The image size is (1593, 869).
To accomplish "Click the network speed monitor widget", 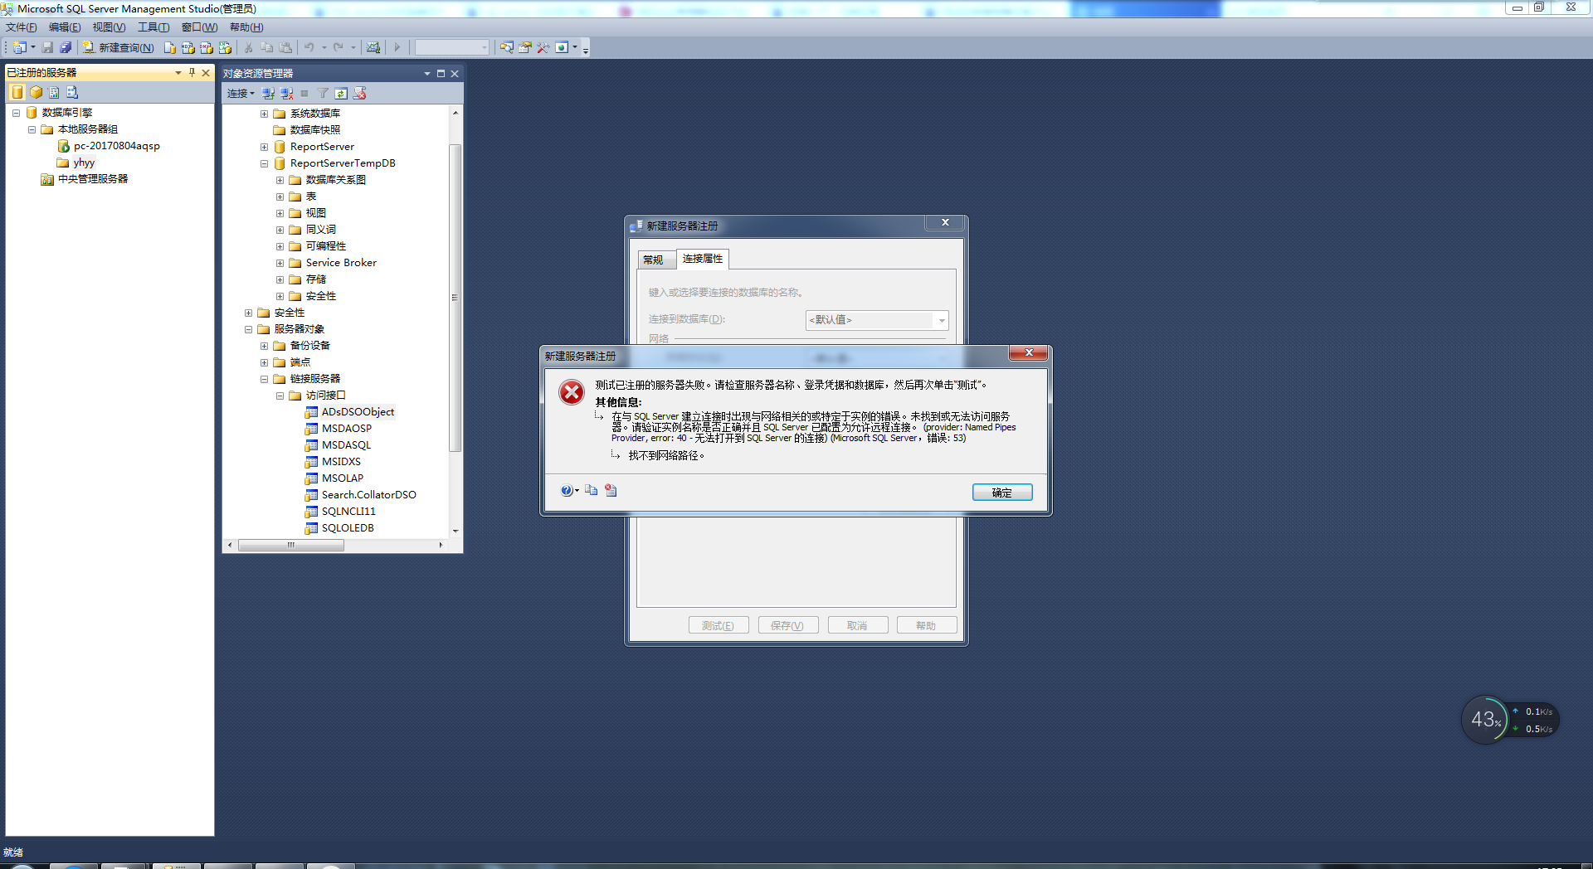I will [x=1510, y=720].
